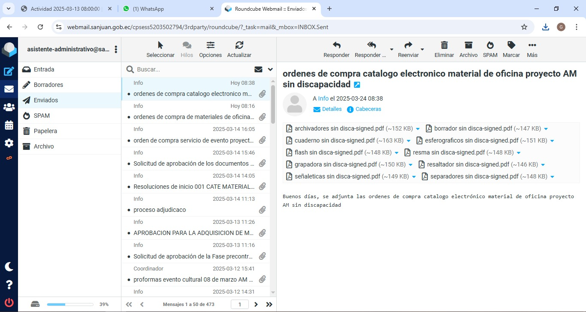Open the Papelera folder
The image size is (586, 312).
point(45,131)
